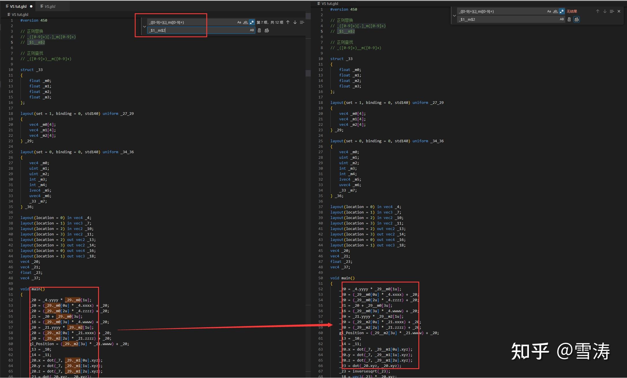Toggle regex button in right find widget

pyautogui.click(x=562, y=11)
